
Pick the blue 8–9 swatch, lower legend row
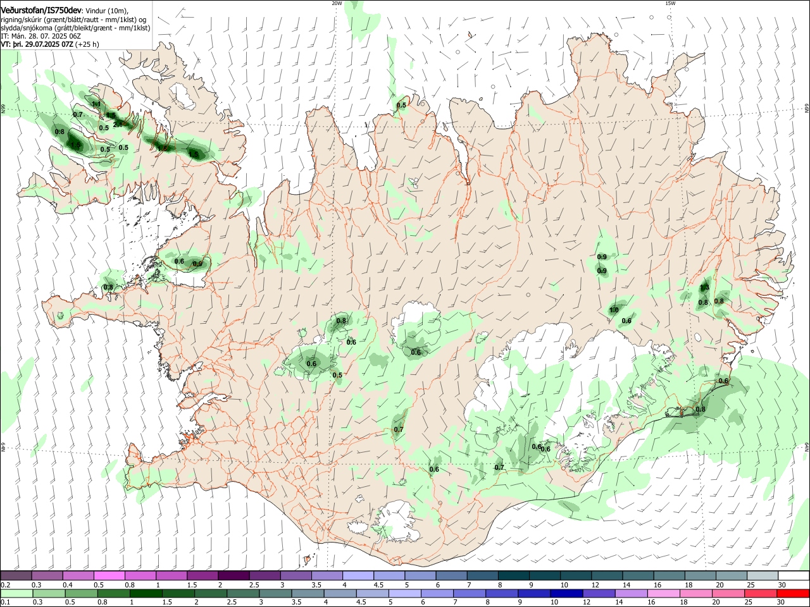(x=502, y=593)
